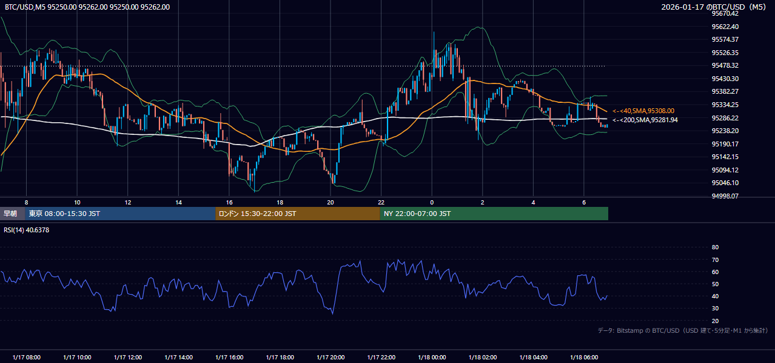Click the 40 SMA 95308.00 label
775x363 pixels.
click(x=643, y=111)
